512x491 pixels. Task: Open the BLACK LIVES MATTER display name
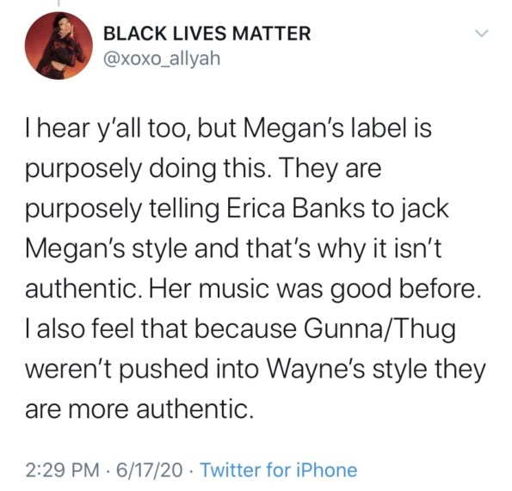[x=207, y=34]
